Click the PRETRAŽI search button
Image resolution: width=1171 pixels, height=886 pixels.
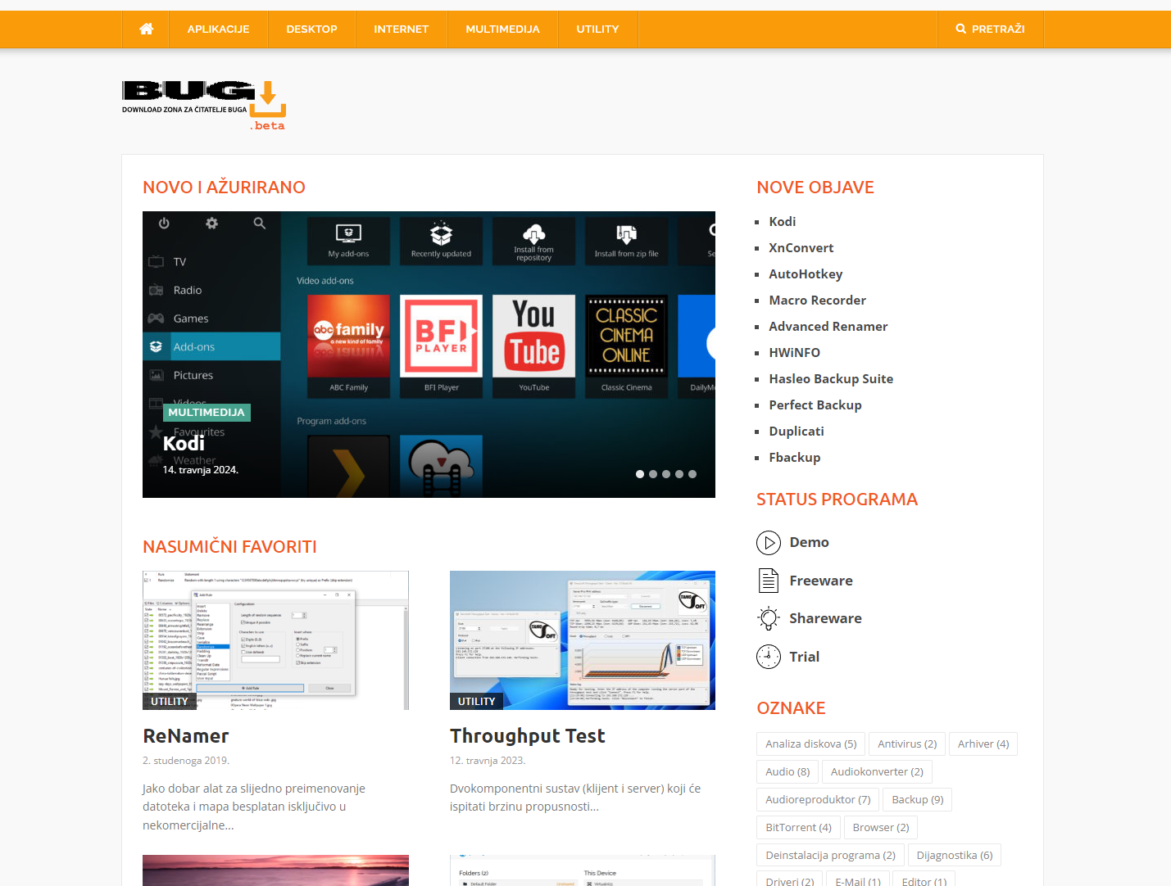tap(990, 29)
